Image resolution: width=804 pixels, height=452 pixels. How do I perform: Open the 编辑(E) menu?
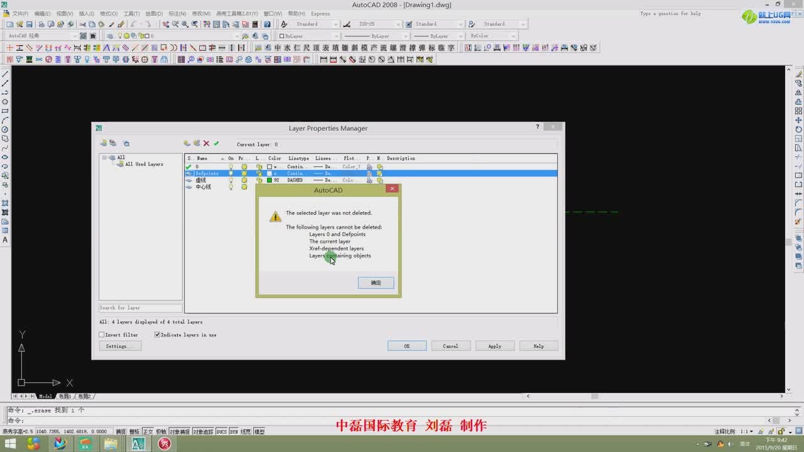[x=43, y=13]
